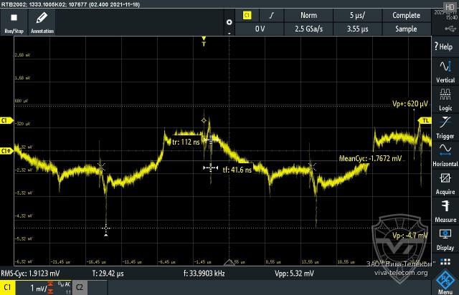Viewport: 459px width, 295px height.
Task: Edit the 0 V trigger level
Action: click(x=260, y=29)
